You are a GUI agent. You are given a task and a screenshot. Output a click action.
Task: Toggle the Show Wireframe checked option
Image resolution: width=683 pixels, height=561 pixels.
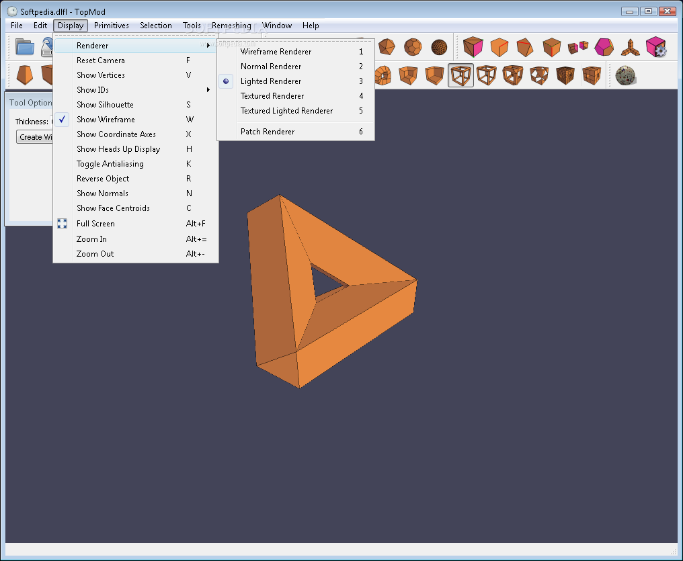pos(106,120)
